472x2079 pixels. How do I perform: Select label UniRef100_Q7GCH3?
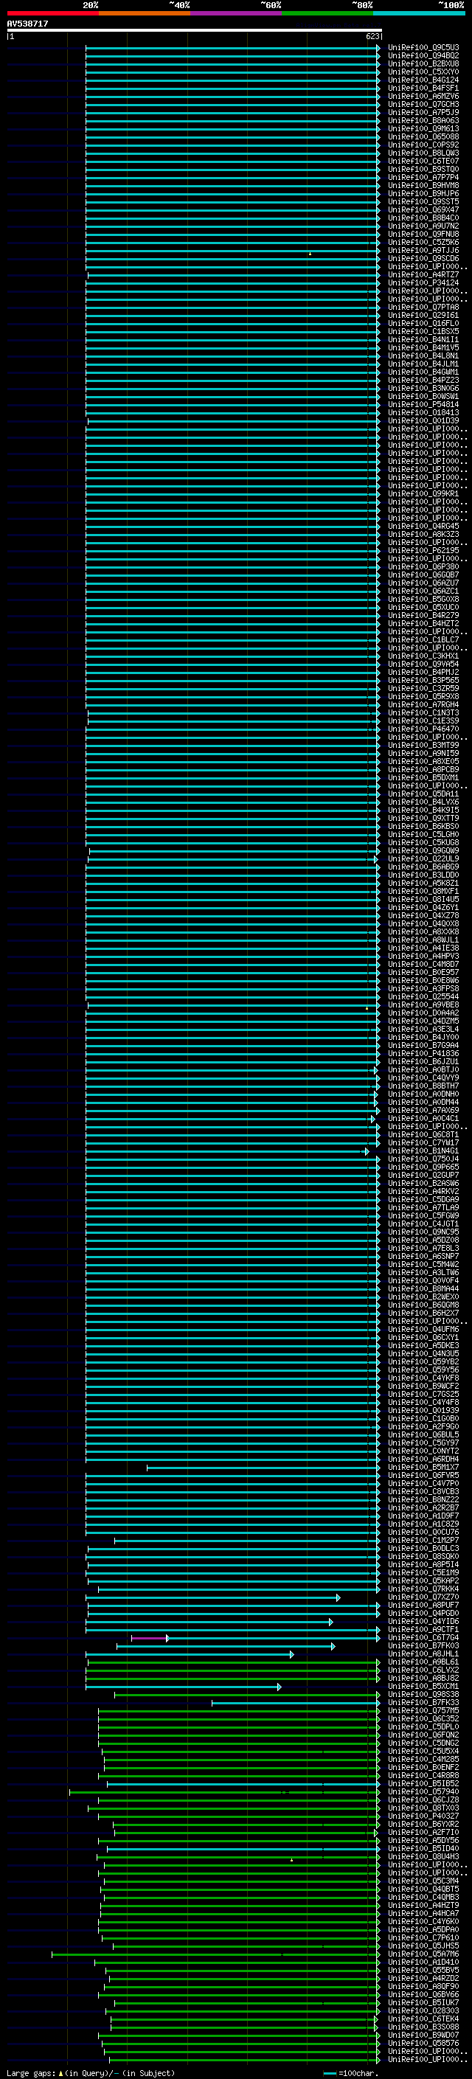(x=423, y=104)
